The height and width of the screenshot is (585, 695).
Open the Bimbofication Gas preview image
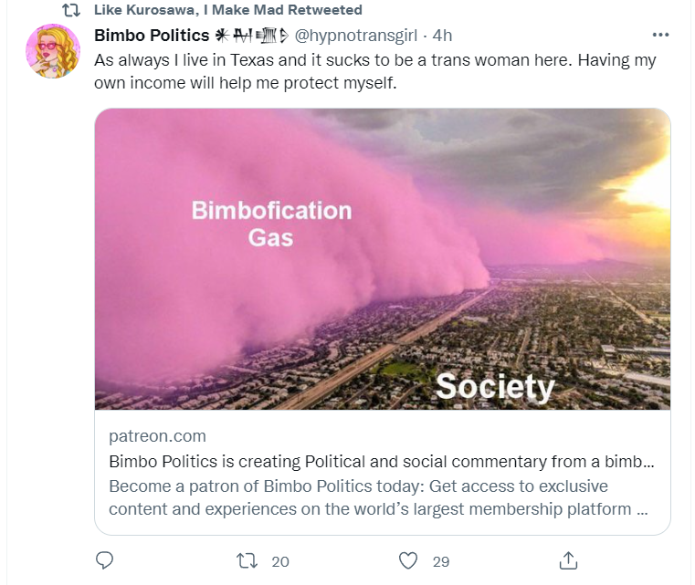click(x=382, y=259)
